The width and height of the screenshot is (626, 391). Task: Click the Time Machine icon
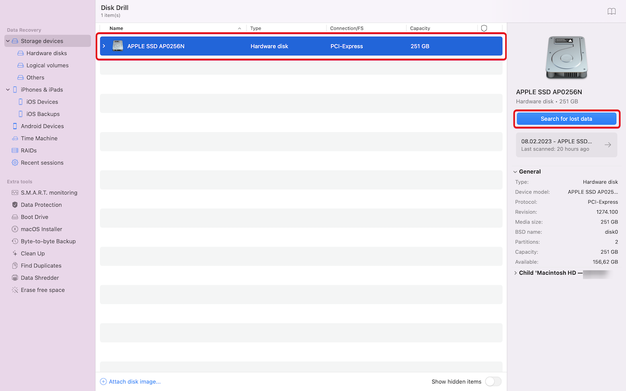(x=15, y=138)
